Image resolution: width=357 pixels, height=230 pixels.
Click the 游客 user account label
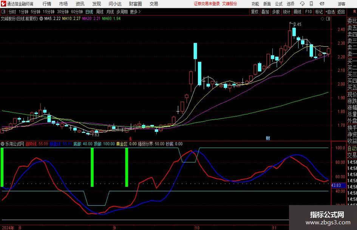pos(342,4)
